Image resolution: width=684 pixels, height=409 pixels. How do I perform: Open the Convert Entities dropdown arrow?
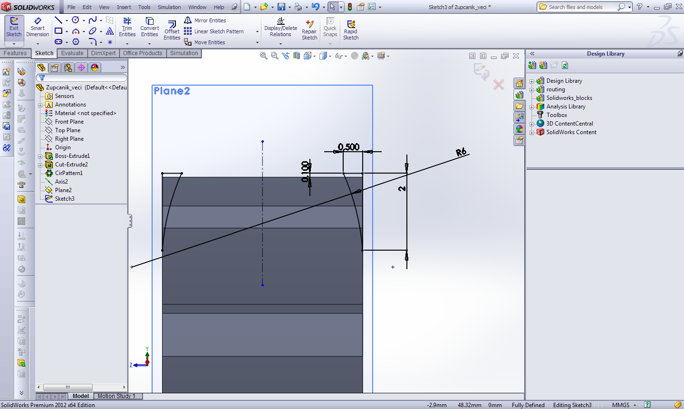coord(149,44)
